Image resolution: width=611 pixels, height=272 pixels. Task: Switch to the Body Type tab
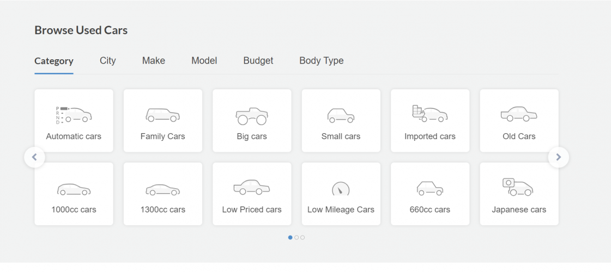click(x=322, y=61)
